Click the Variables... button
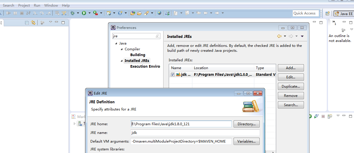354x153 pixels. pyautogui.click(x=246, y=141)
